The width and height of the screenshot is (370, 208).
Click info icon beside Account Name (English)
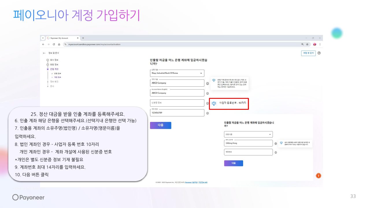(x=208, y=94)
